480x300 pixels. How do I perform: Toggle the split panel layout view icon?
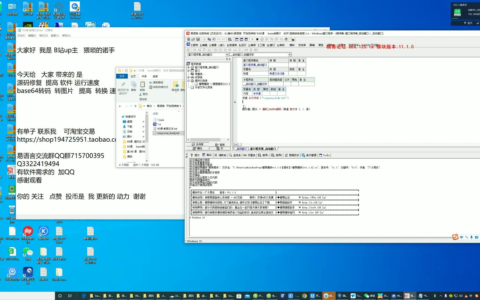pyautogui.click(x=241, y=39)
